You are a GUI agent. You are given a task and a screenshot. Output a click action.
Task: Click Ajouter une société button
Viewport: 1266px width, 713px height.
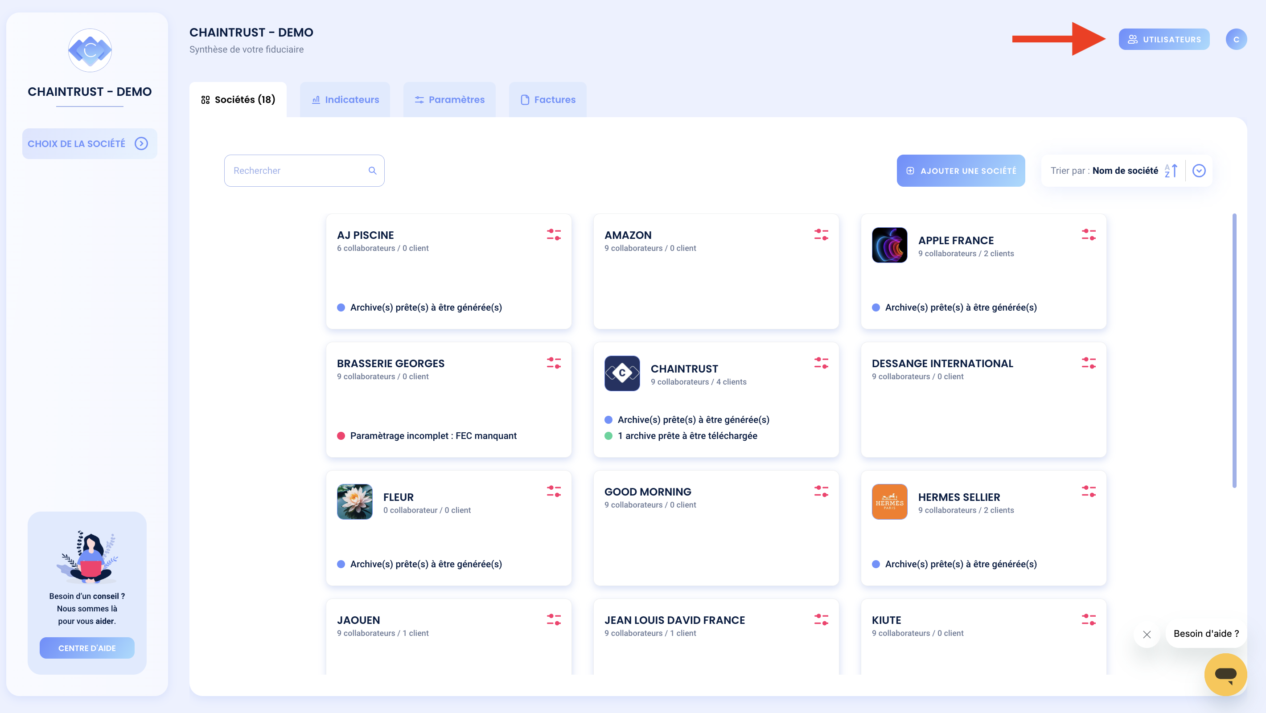click(960, 171)
